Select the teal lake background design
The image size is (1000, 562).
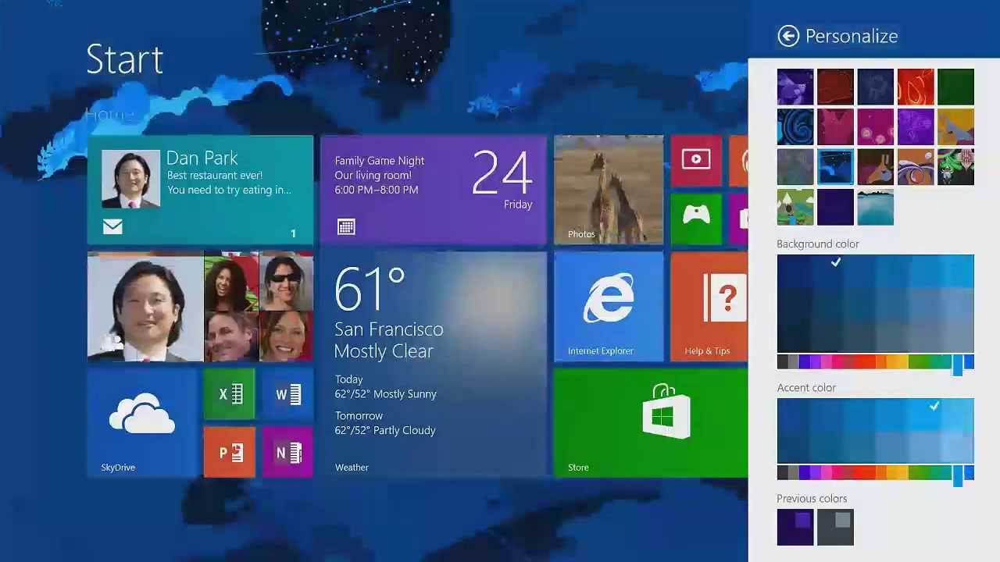875,207
